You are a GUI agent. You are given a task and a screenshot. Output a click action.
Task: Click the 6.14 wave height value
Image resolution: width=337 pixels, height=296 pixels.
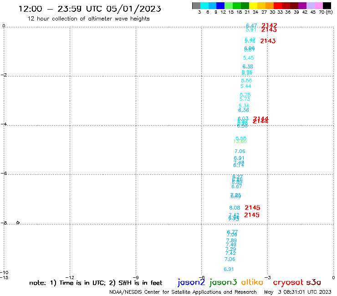point(239,165)
